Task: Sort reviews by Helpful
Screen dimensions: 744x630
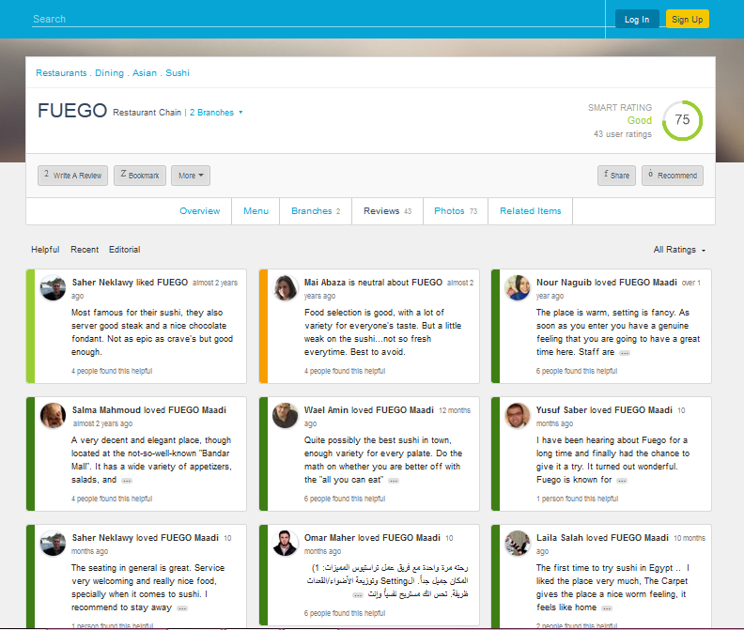Action: point(45,250)
